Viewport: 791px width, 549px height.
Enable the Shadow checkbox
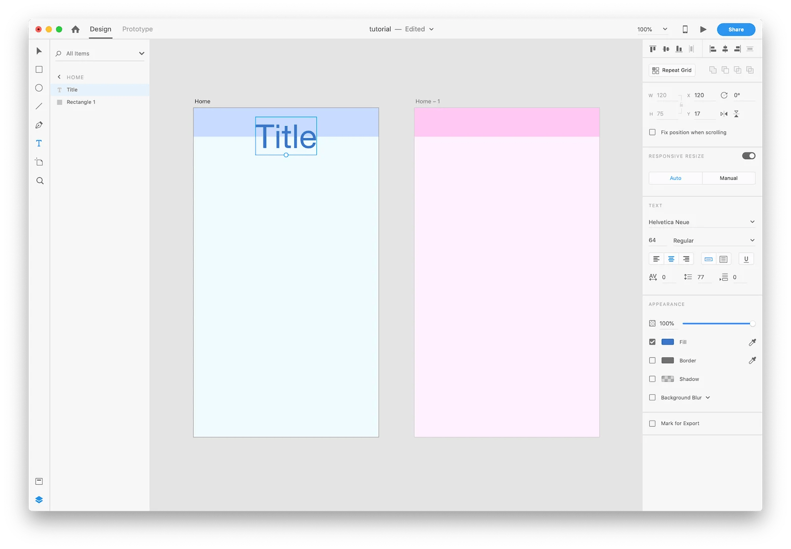pyautogui.click(x=653, y=379)
